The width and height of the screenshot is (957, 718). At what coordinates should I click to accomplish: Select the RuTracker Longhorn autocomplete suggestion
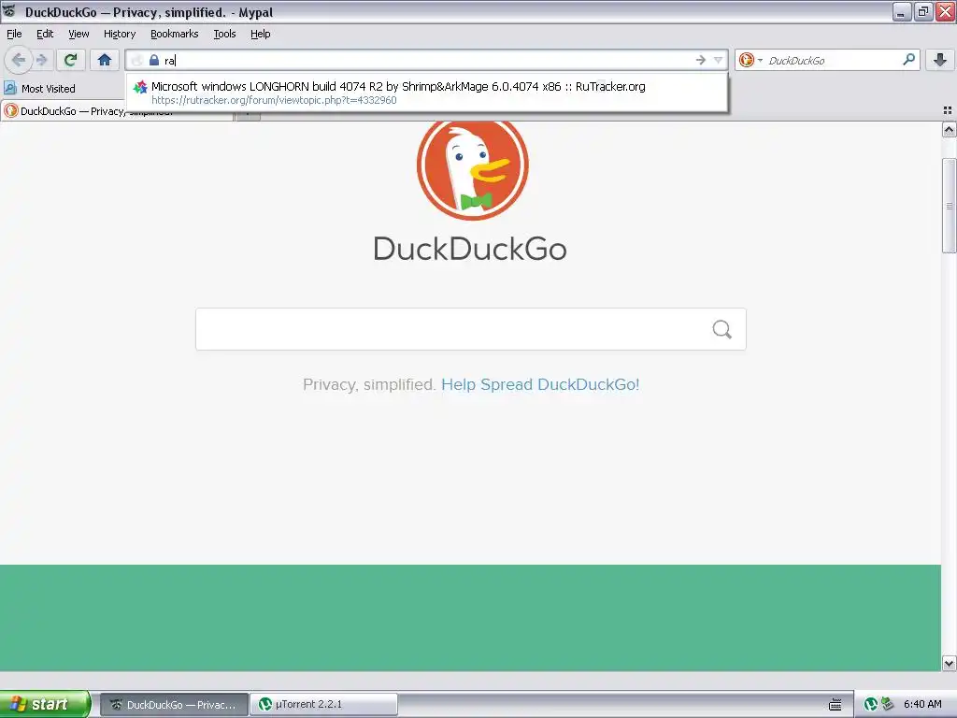pyautogui.click(x=426, y=93)
